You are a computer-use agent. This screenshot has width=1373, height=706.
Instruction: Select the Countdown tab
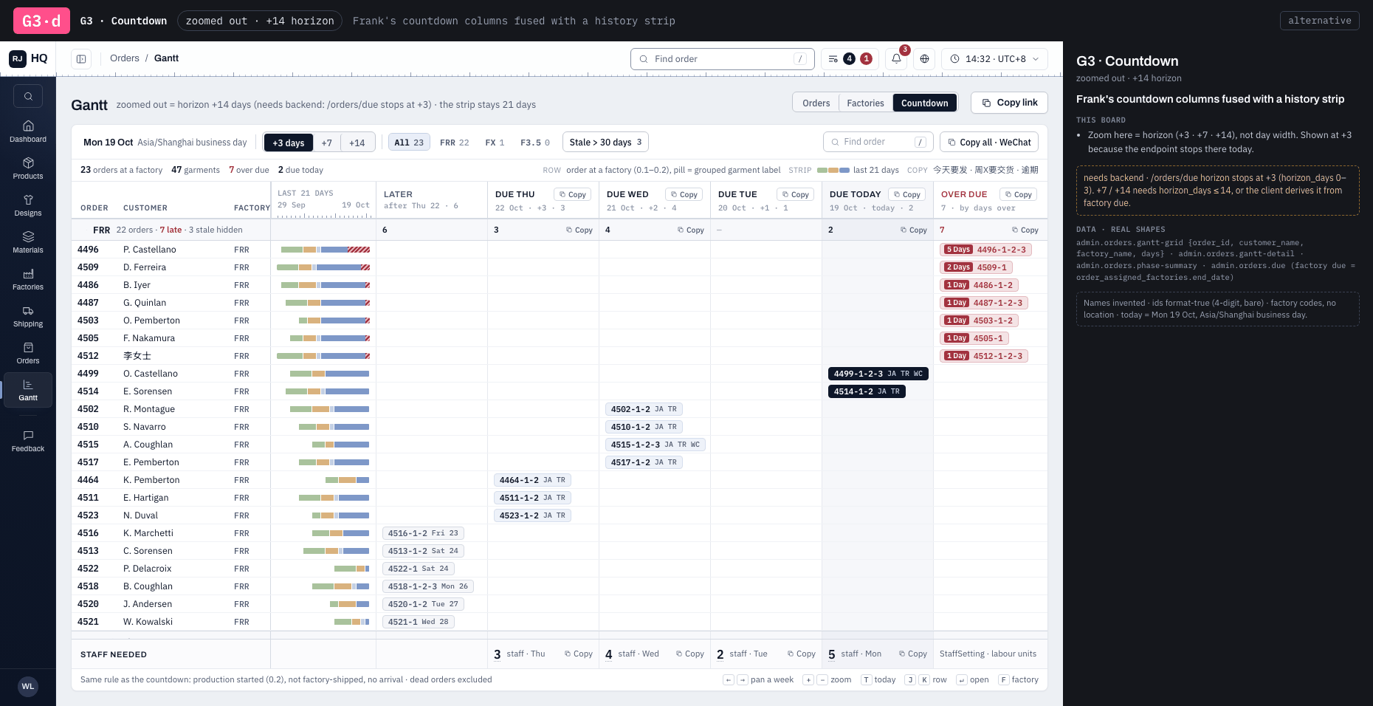pos(924,103)
